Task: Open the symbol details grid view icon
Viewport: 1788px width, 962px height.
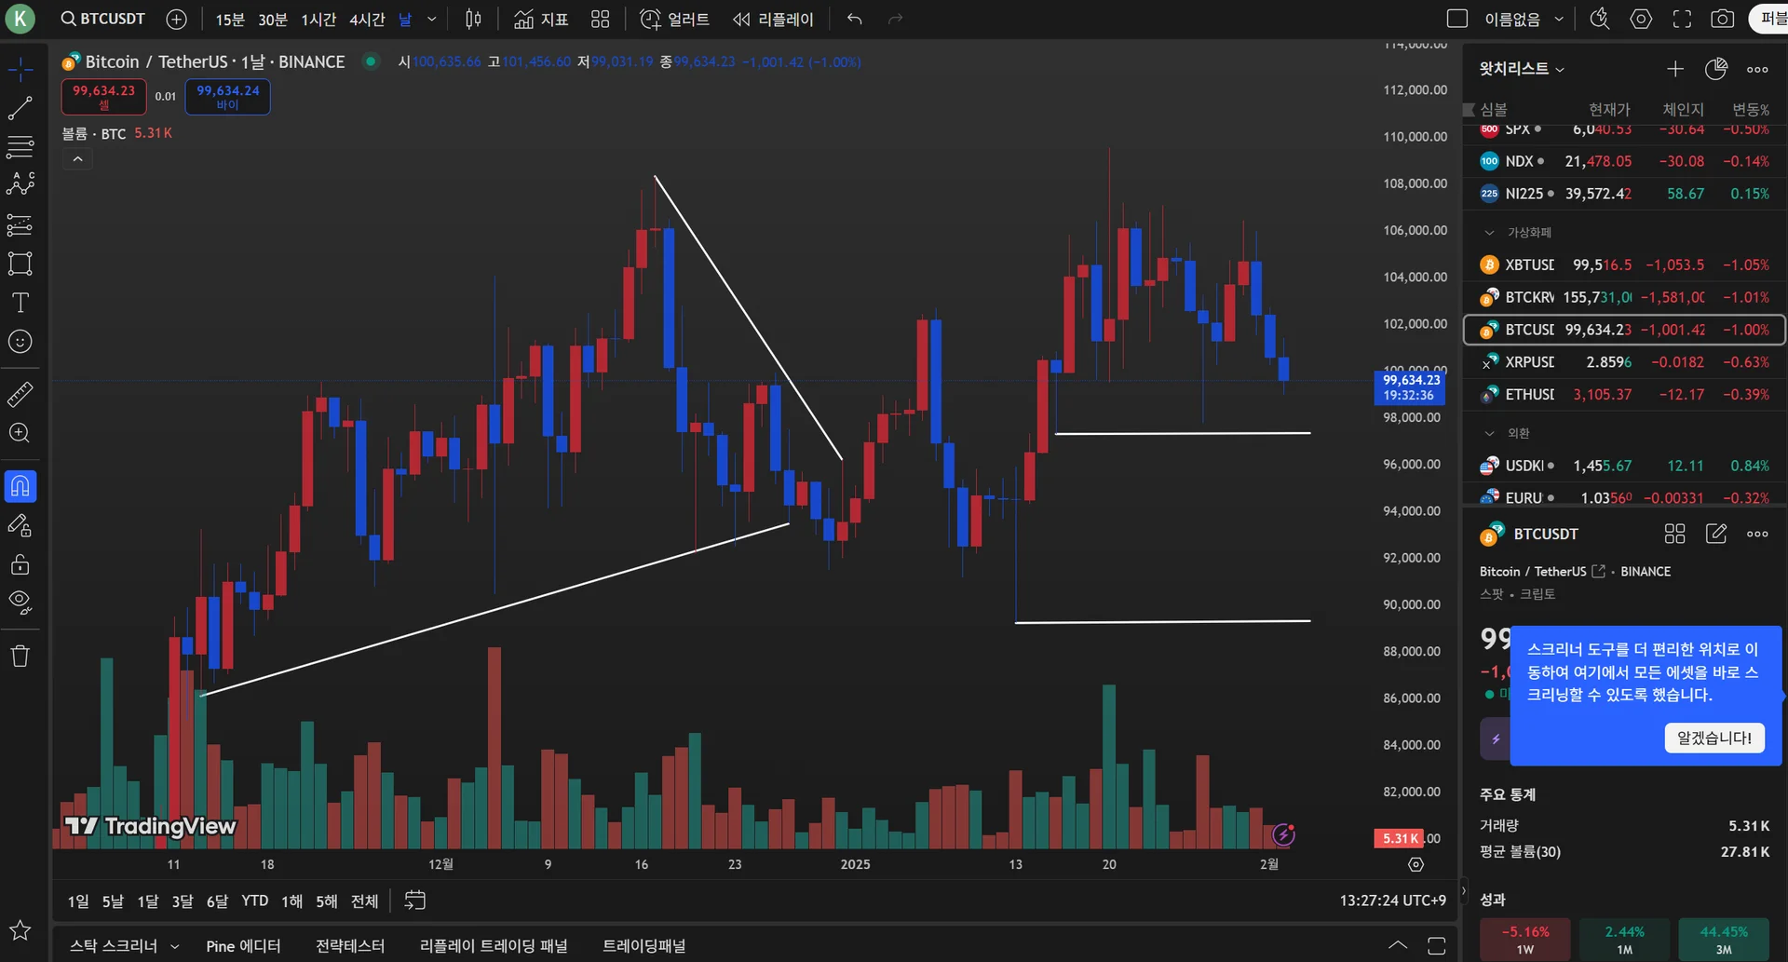Action: coord(1674,534)
